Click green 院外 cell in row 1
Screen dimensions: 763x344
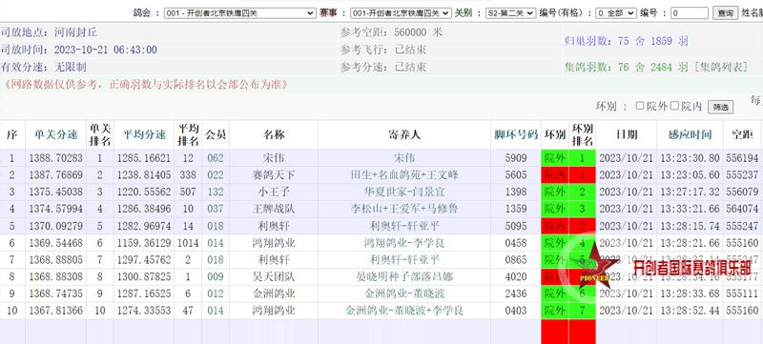coord(554,158)
